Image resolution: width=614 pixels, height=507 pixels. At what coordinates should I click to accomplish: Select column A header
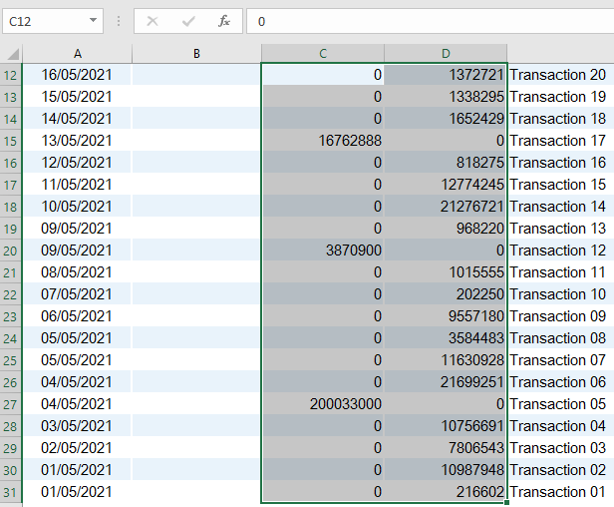coord(78,54)
